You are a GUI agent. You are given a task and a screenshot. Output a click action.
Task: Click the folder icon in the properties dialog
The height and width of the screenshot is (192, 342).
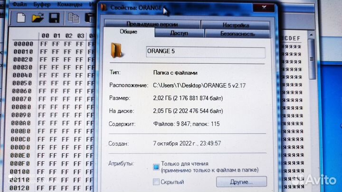click(116, 51)
